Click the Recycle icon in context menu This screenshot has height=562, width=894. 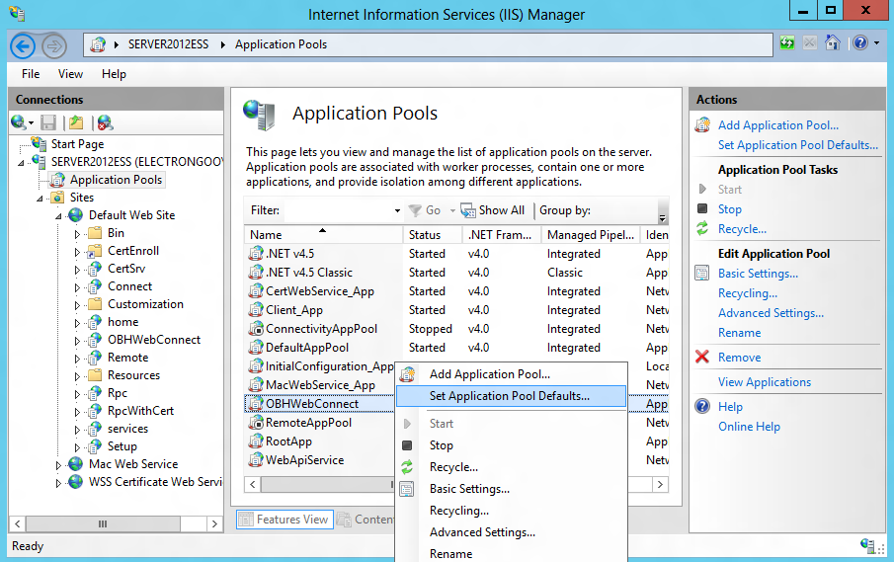point(407,467)
